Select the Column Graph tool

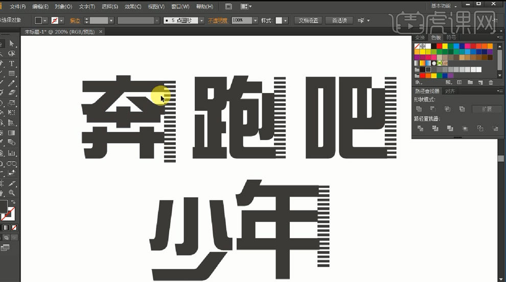pos(12,153)
